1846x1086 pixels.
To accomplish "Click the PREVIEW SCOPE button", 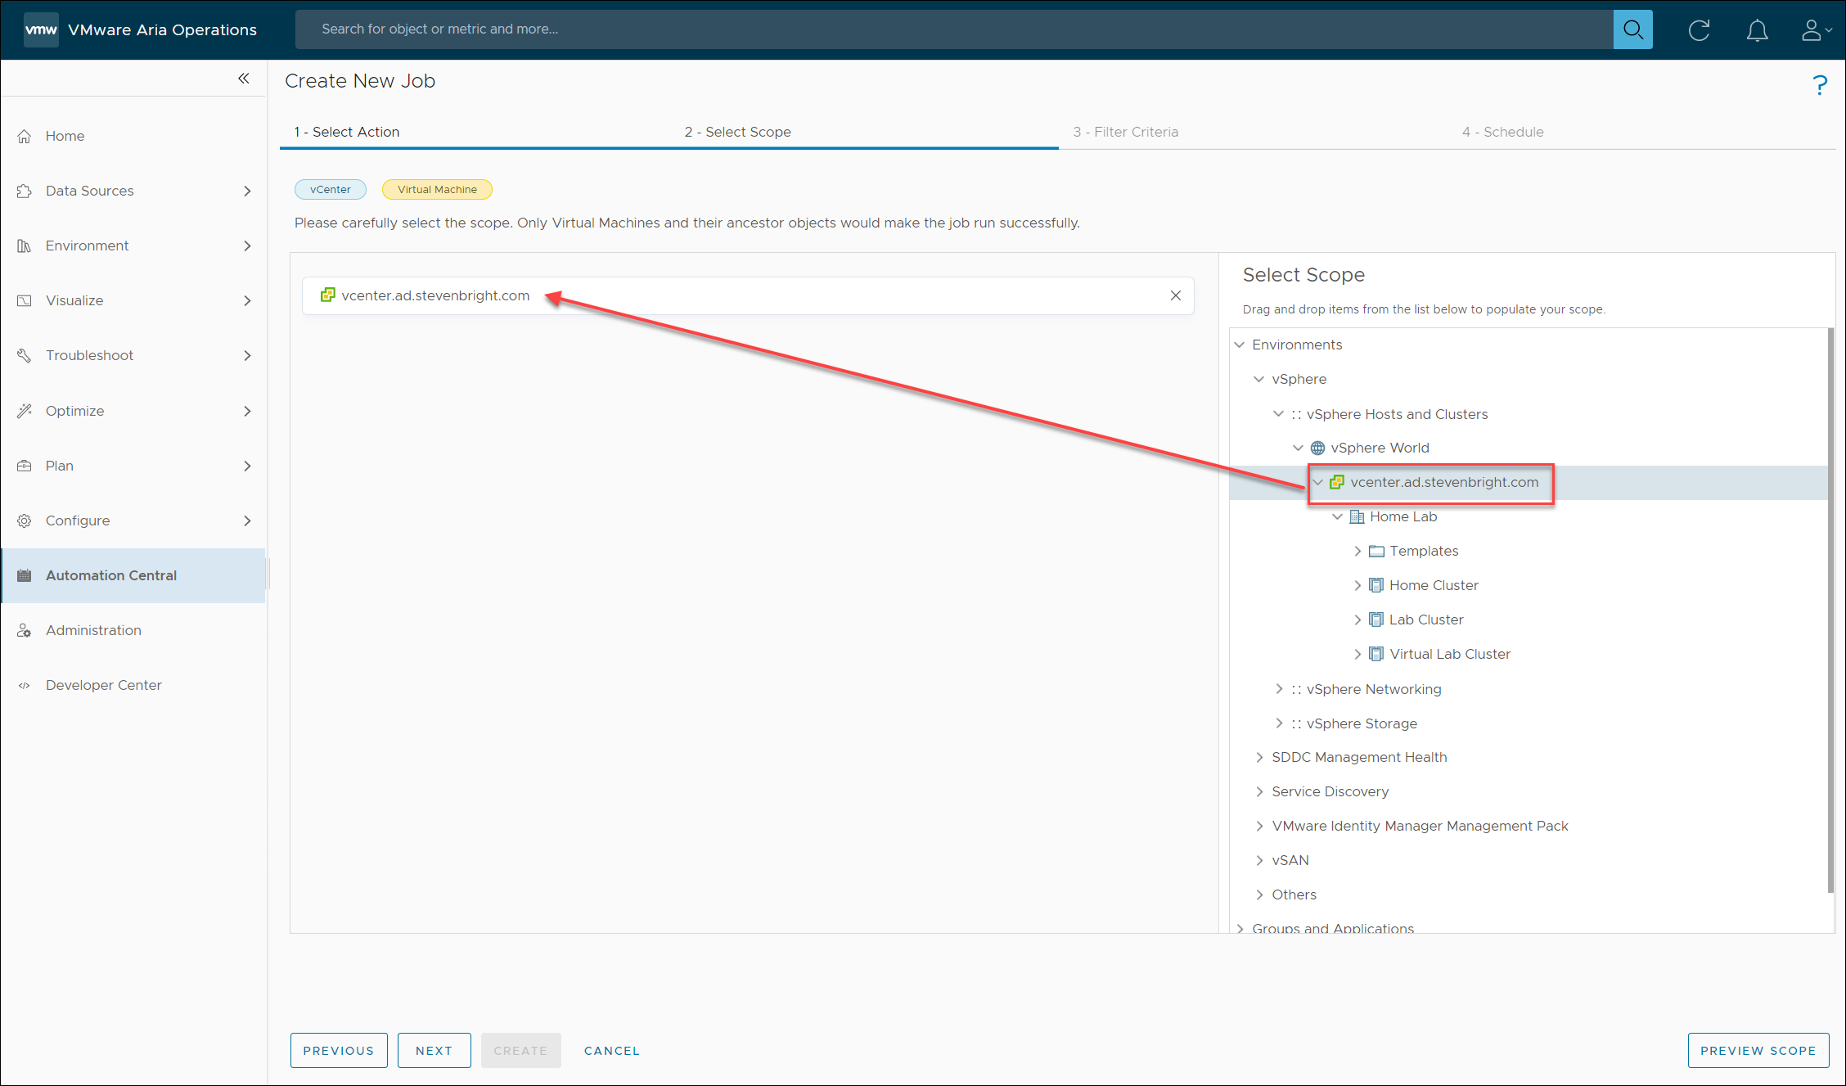I will point(1758,1050).
